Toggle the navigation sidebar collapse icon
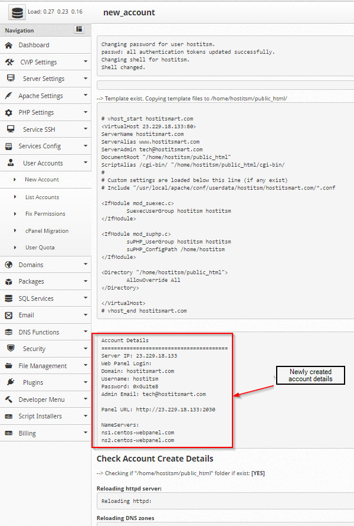Viewport: 354px width, 526px height. [79, 30]
